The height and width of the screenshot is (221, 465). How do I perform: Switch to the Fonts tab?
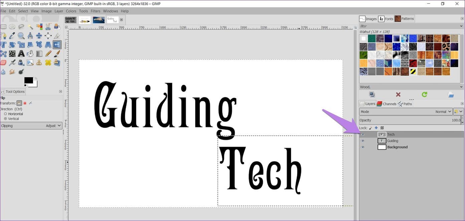click(386, 19)
